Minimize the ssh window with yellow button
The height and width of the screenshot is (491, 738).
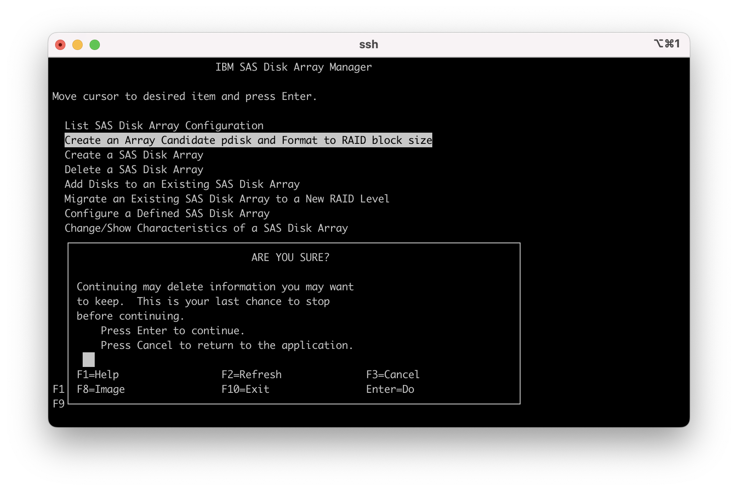pos(78,45)
